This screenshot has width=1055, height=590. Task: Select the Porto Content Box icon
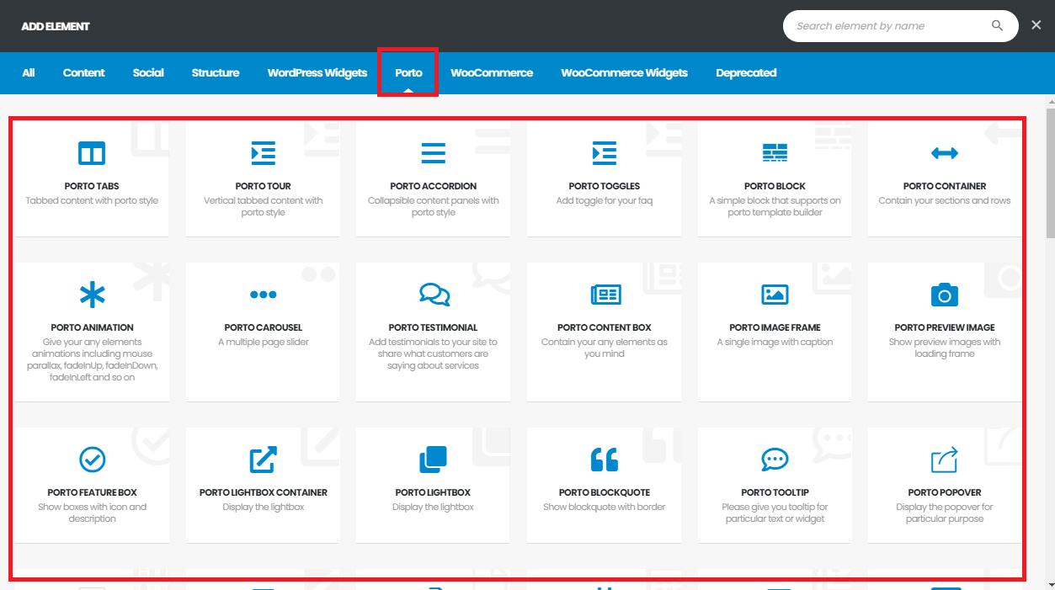605,295
